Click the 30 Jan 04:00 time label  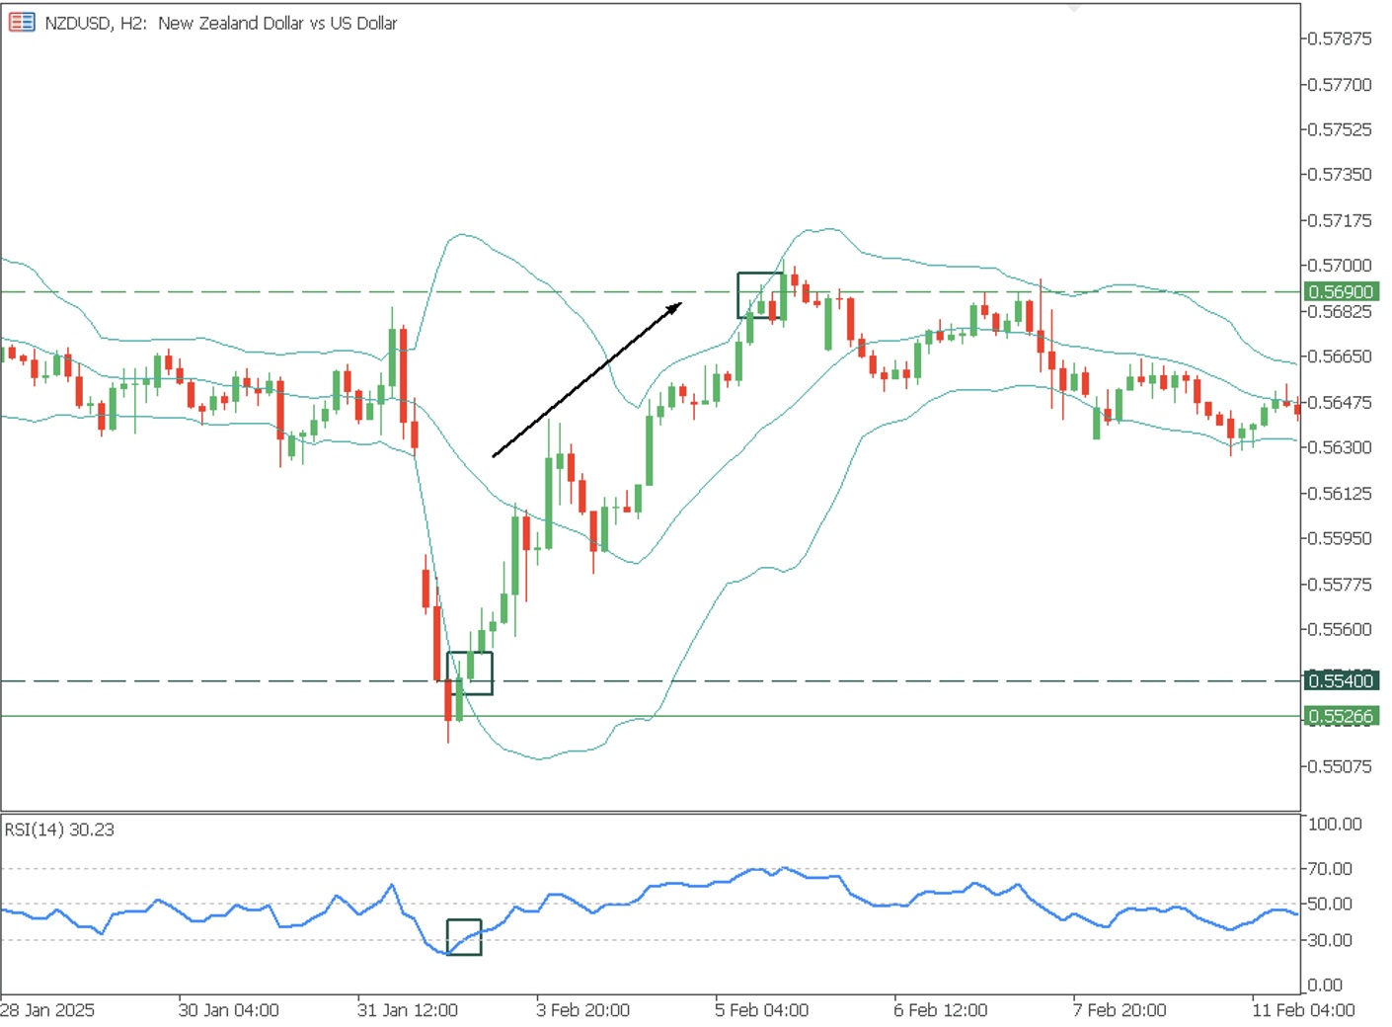pyautogui.click(x=229, y=1010)
